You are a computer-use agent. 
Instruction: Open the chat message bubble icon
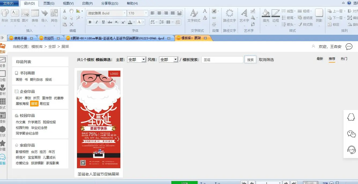pyautogui.click(x=349, y=47)
